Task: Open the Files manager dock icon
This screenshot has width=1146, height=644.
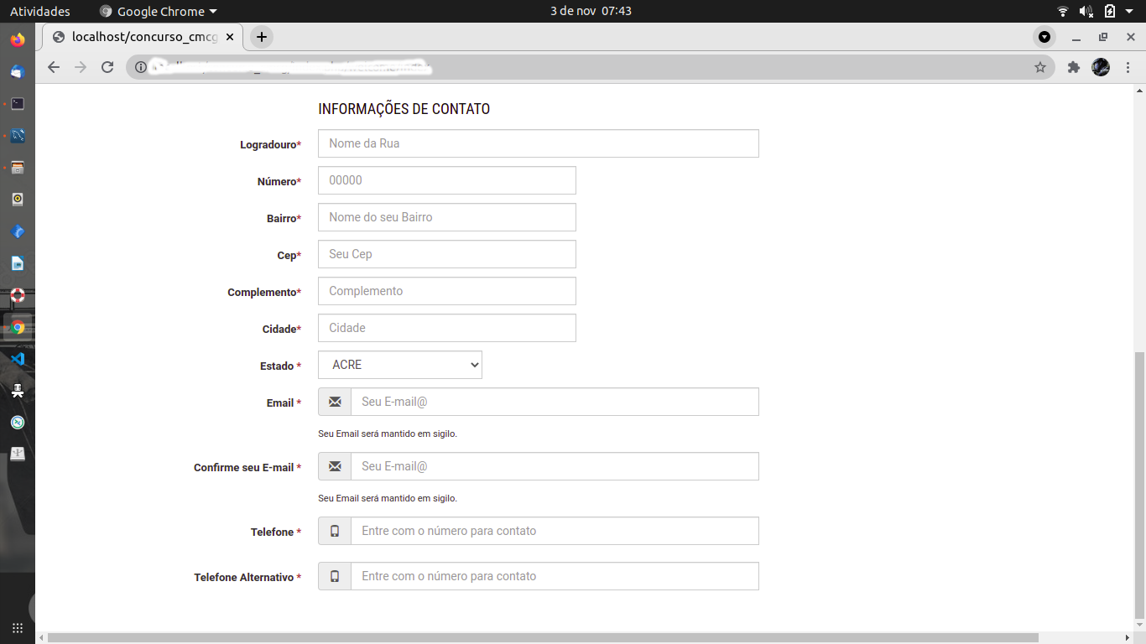Action: click(18, 168)
